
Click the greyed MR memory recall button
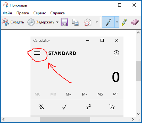[x=53, y=94]
